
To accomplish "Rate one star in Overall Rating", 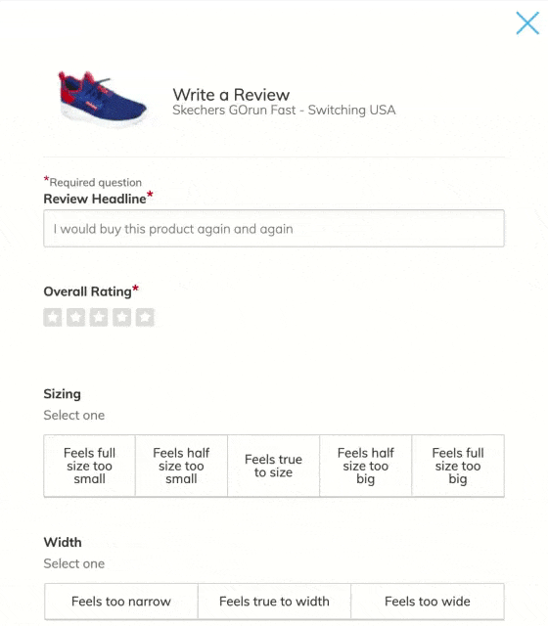I will tap(53, 318).
